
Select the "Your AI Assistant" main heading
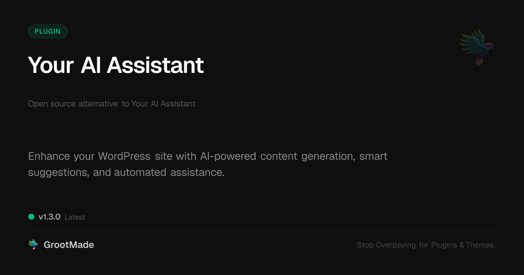click(116, 65)
